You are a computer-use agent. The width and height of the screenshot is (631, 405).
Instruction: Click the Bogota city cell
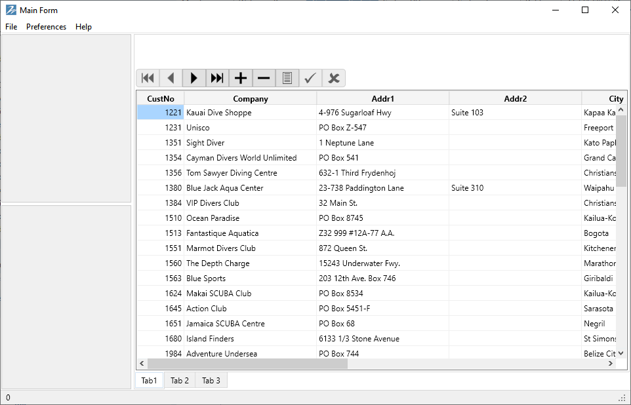599,233
